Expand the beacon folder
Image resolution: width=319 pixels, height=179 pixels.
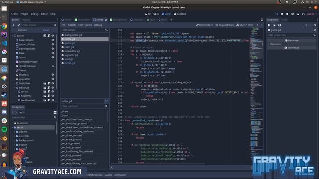tap(15, 145)
